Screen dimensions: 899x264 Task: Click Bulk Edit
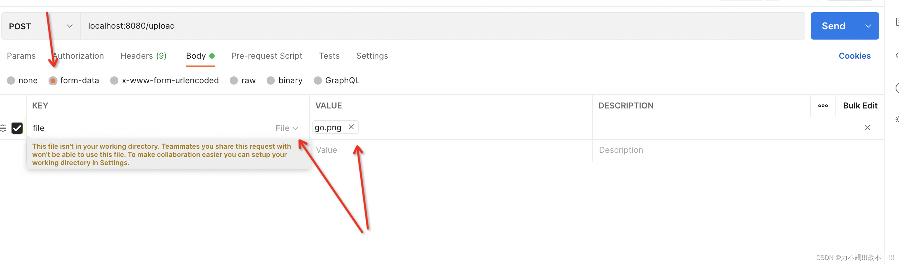pos(860,106)
